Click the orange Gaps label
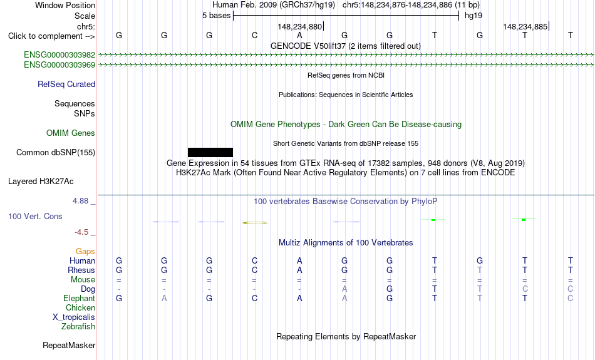595x360 pixels. [x=85, y=252]
